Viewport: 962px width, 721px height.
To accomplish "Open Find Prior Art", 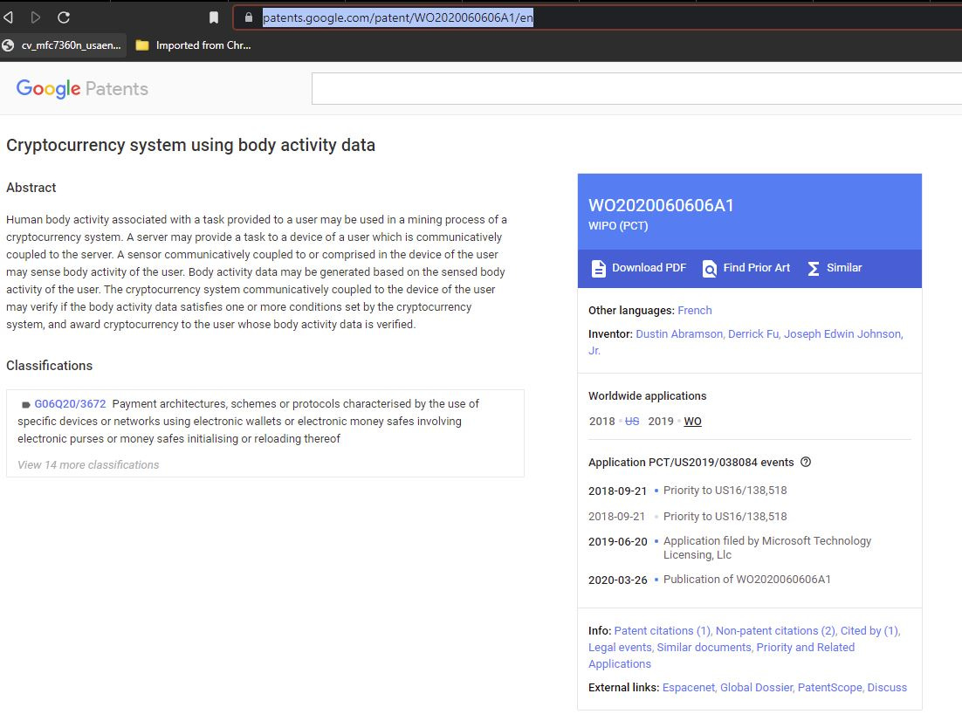I will pyautogui.click(x=746, y=268).
